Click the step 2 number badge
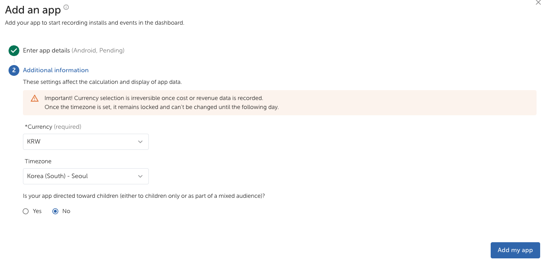The image size is (546, 266). [14, 70]
